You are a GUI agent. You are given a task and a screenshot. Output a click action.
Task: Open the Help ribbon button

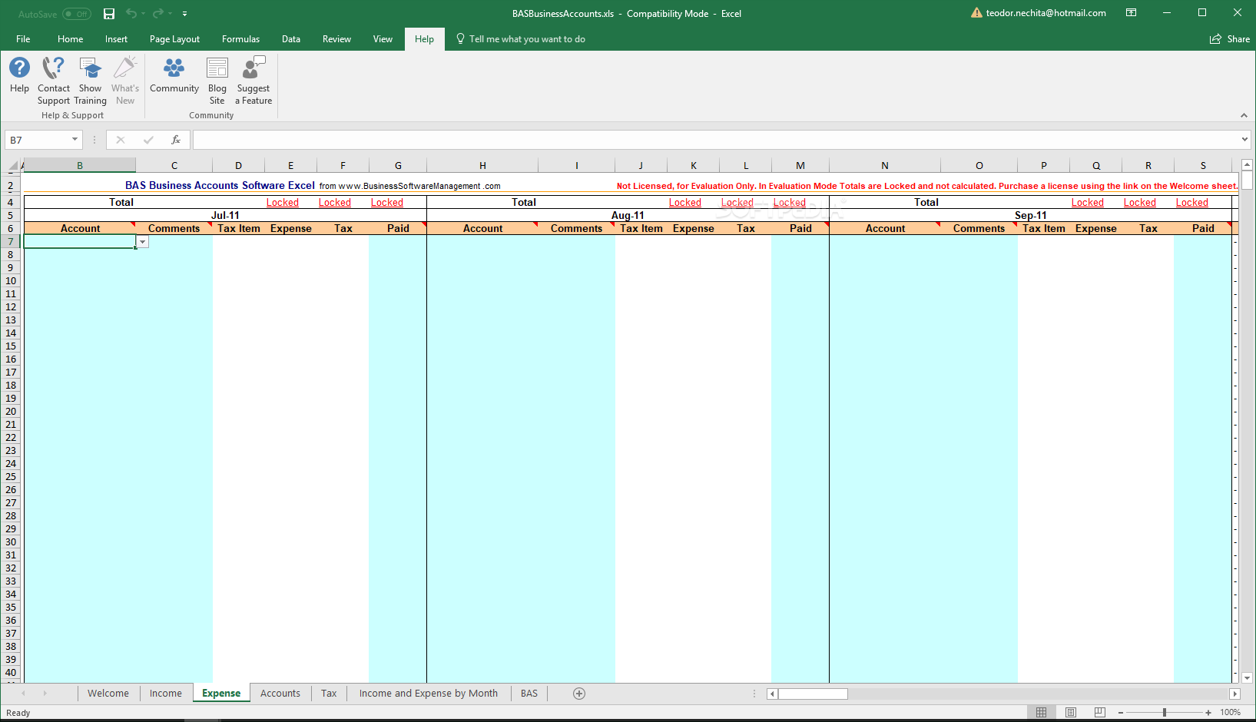pyautogui.click(x=19, y=75)
